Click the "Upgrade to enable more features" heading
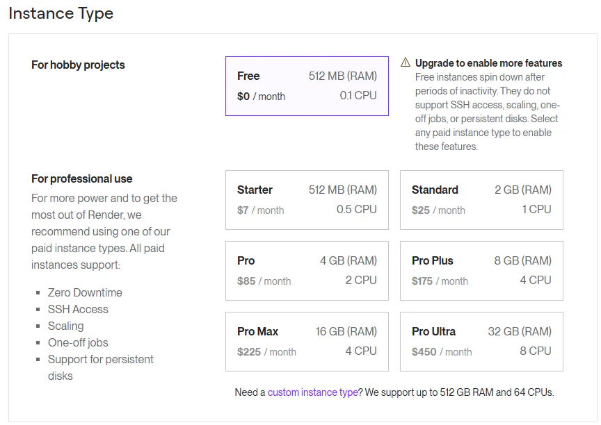 point(488,63)
